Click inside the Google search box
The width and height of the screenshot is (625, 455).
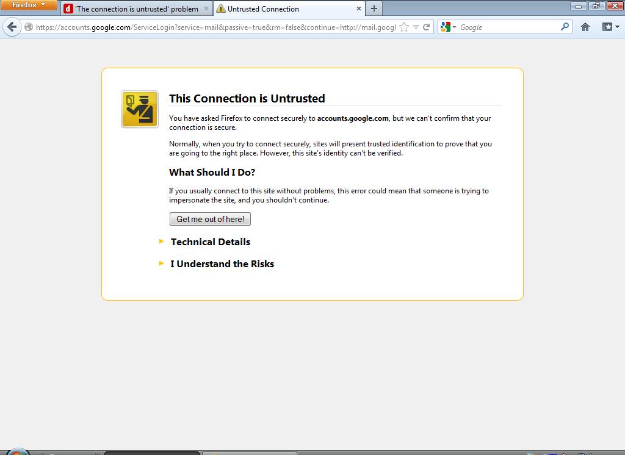[x=507, y=27]
